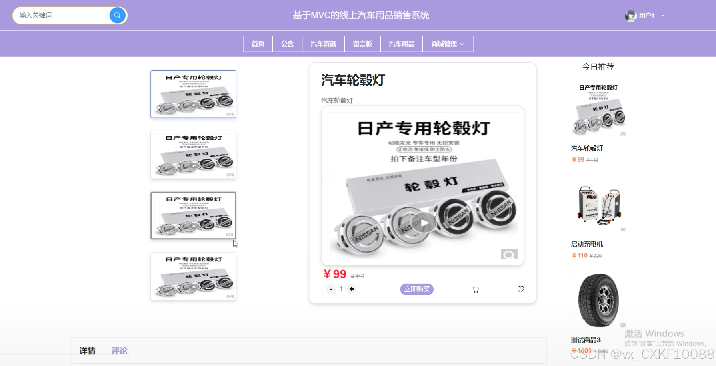Click the 启动充电机 product title
The width and height of the screenshot is (716, 366).
tap(587, 244)
